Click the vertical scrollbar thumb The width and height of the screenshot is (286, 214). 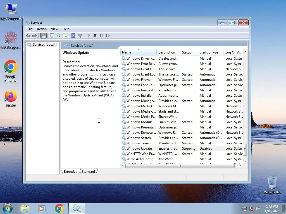point(245,149)
